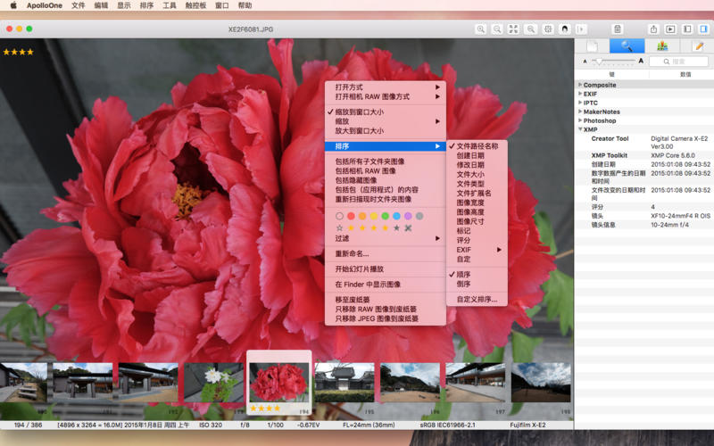Open the 编辑 menu in menu bar
This screenshot has height=446, width=714.
101,5
